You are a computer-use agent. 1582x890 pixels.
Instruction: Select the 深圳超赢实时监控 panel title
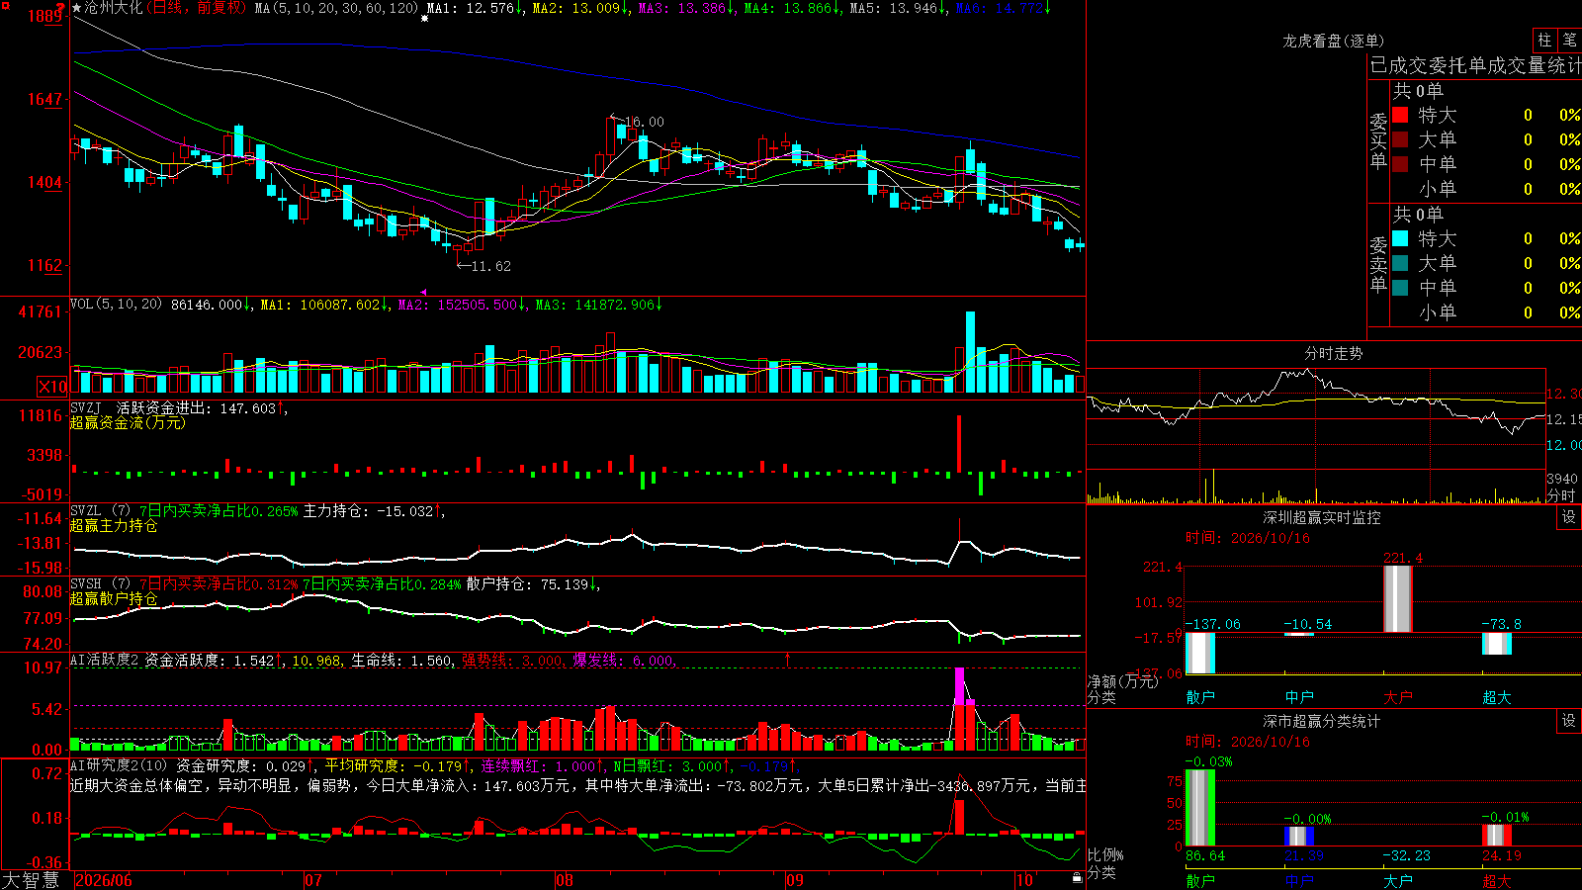click(x=1322, y=517)
